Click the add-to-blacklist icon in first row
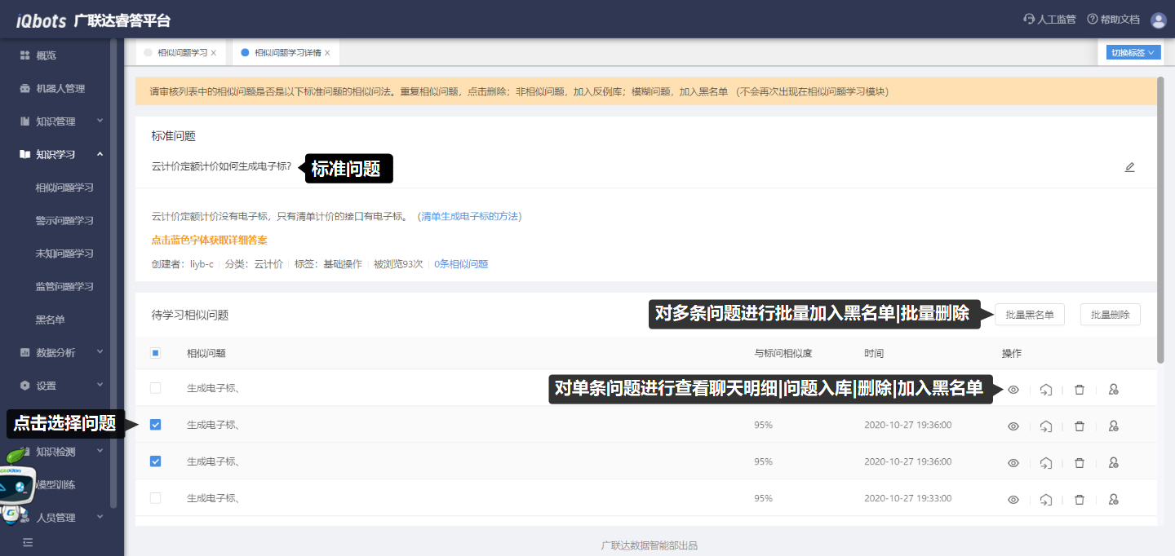Image resolution: width=1175 pixels, height=556 pixels. click(x=1113, y=390)
